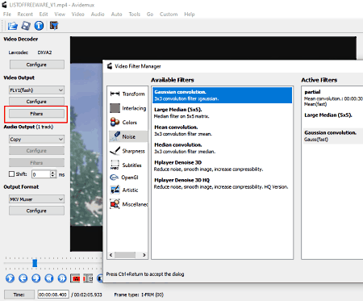Select Large Median (5x5) in Available Filters
This screenshot has width=363, height=301.
pos(222,113)
